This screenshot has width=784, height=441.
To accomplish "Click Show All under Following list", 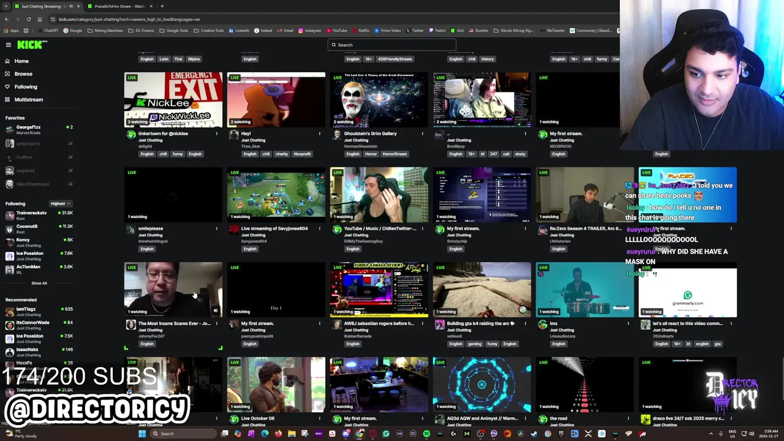I will coord(39,284).
